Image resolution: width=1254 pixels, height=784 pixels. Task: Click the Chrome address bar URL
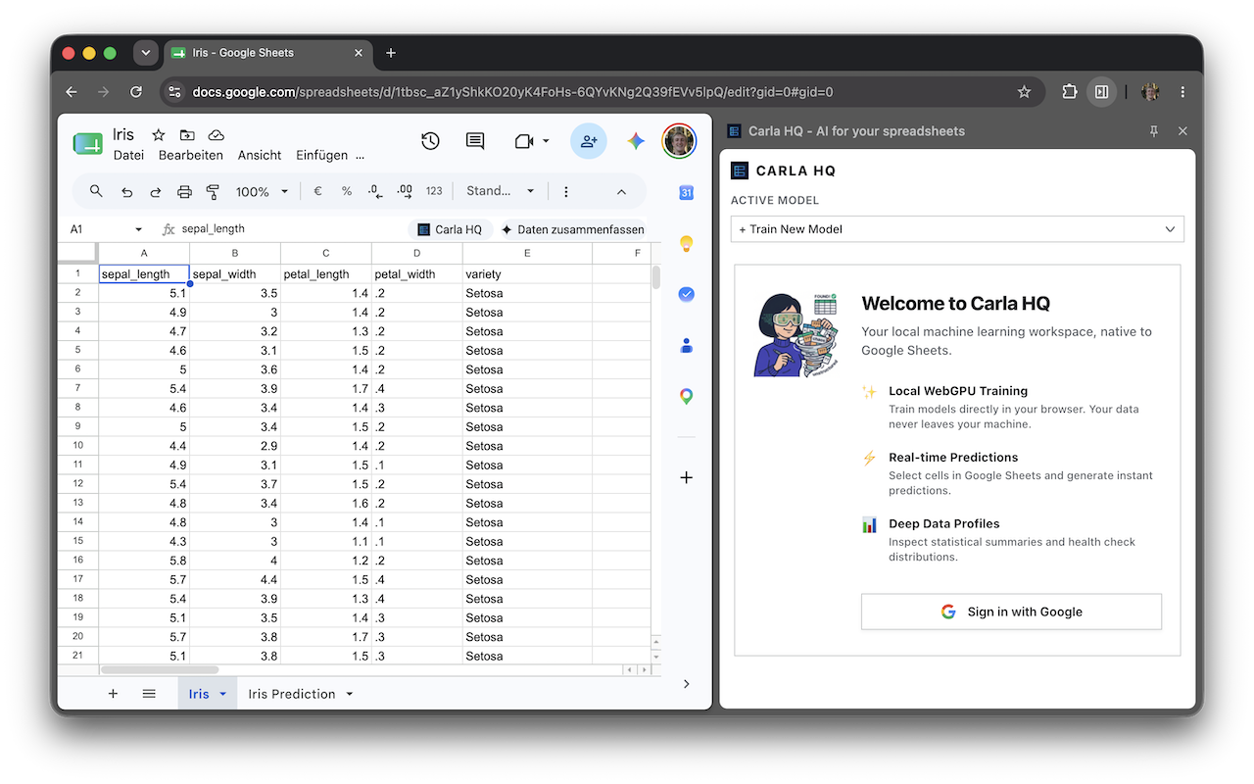(x=512, y=92)
